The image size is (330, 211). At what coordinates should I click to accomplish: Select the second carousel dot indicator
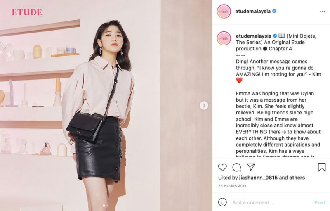108,206
